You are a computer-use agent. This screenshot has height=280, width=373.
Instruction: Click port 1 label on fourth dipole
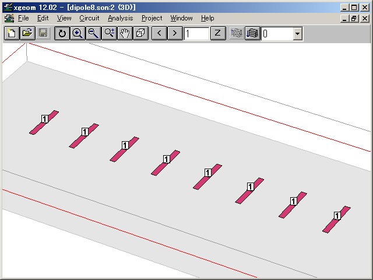[167, 159]
